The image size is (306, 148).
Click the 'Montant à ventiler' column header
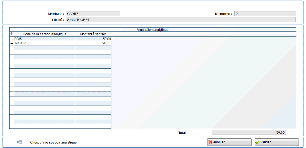coord(93,34)
